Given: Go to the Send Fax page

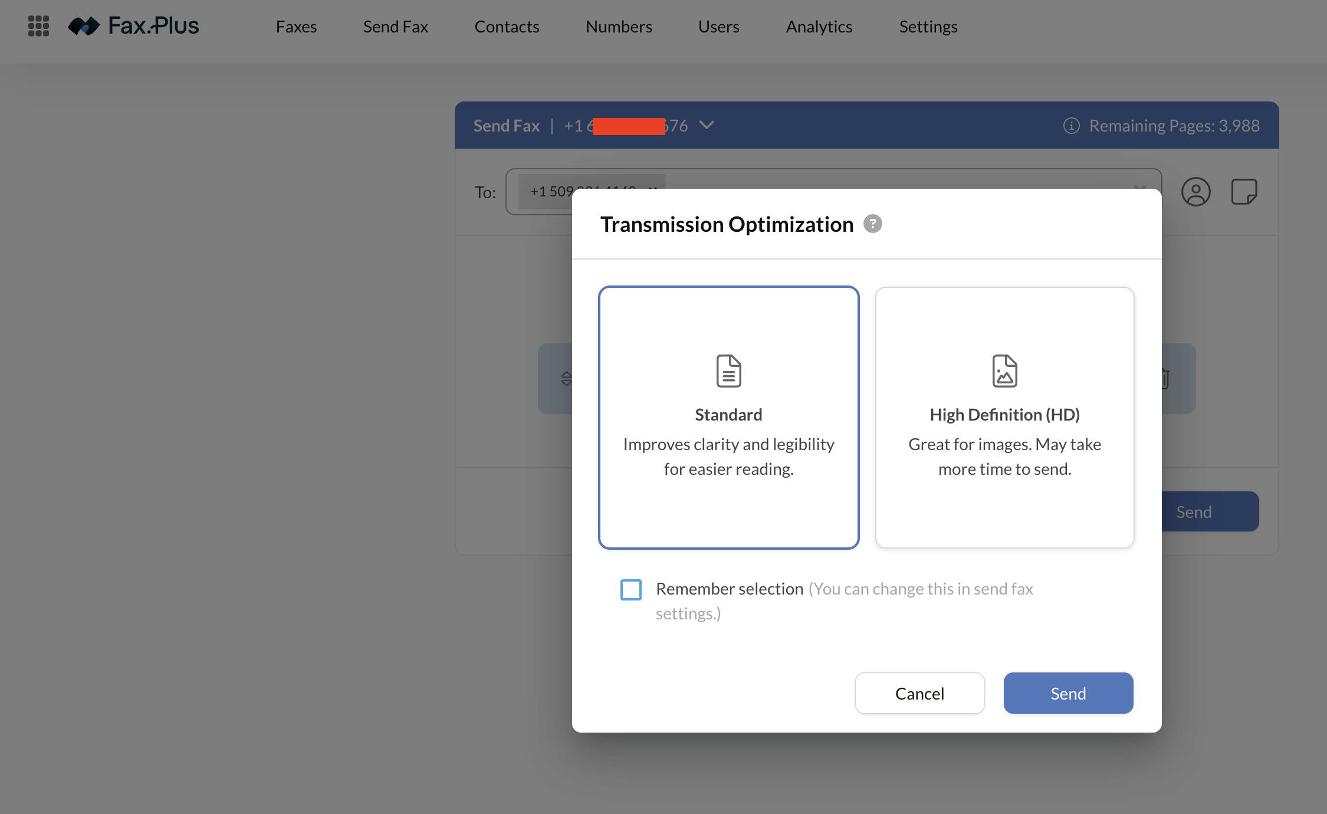Looking at the screenshot, I should (x=396, y=27).
